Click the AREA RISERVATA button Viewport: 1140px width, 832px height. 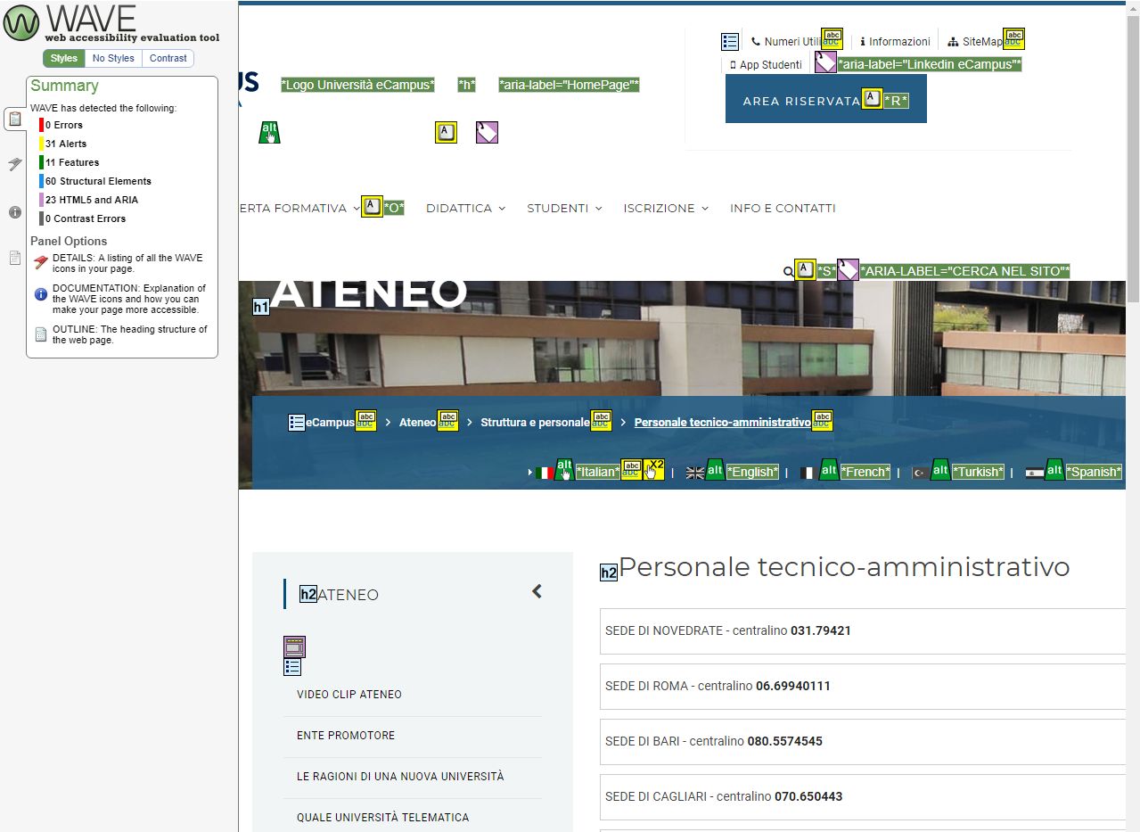point(800,101)
